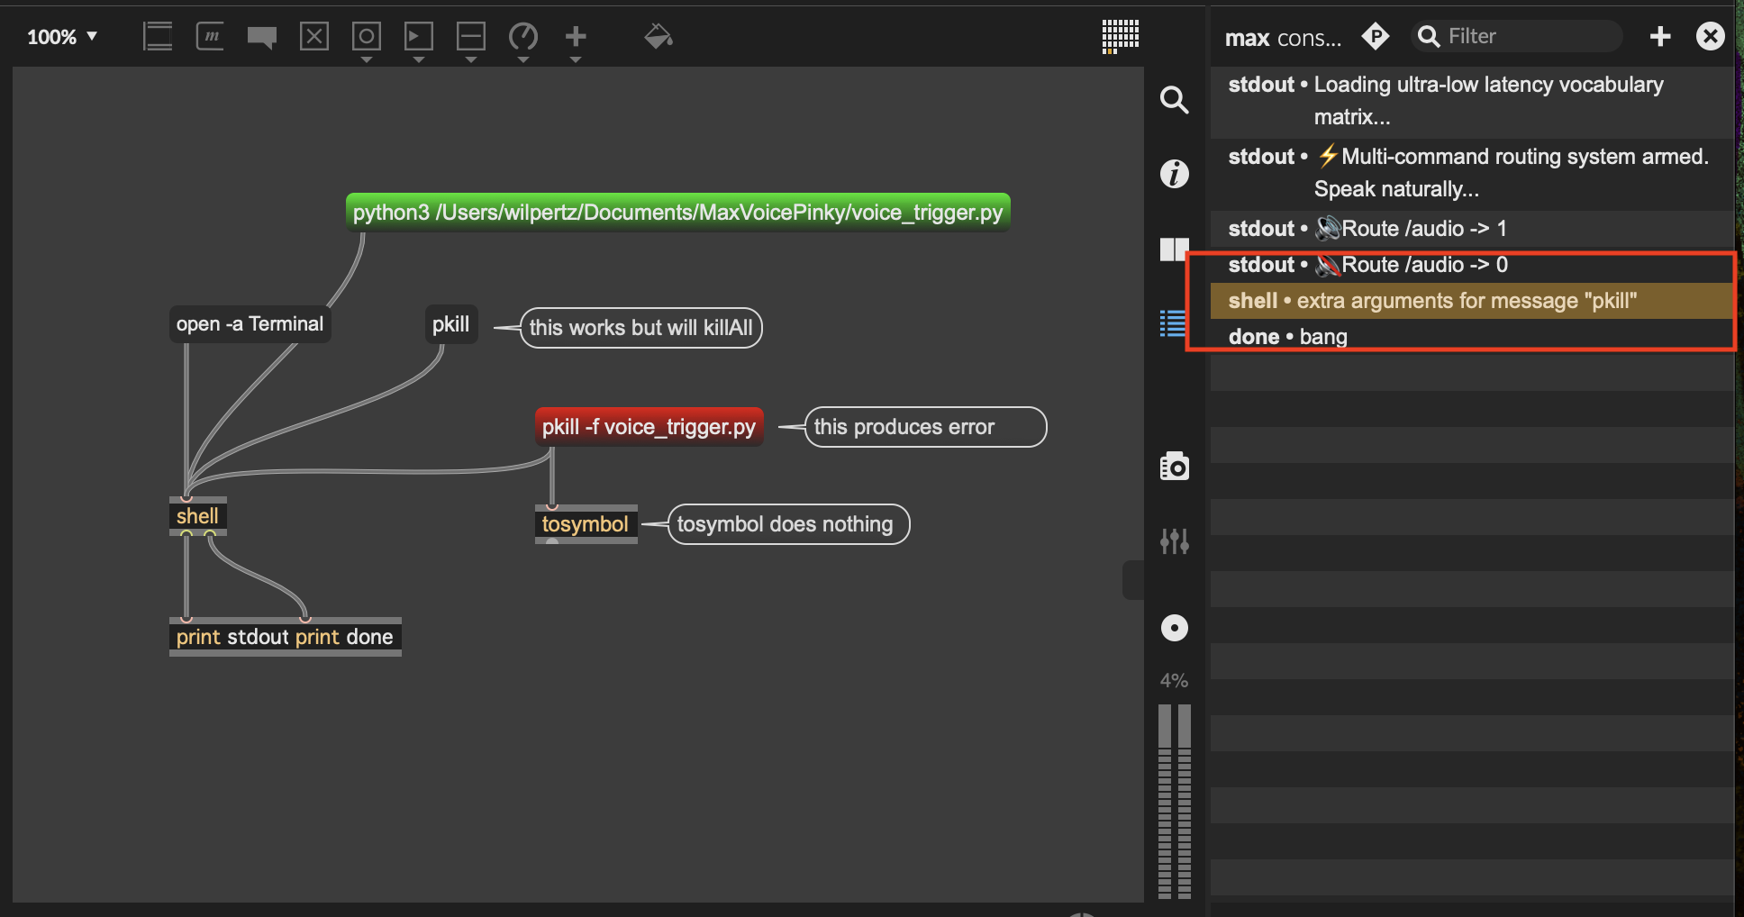Click the console diamond P icon
Screen dimensions: 1744x917
[x=1375, y=36]
